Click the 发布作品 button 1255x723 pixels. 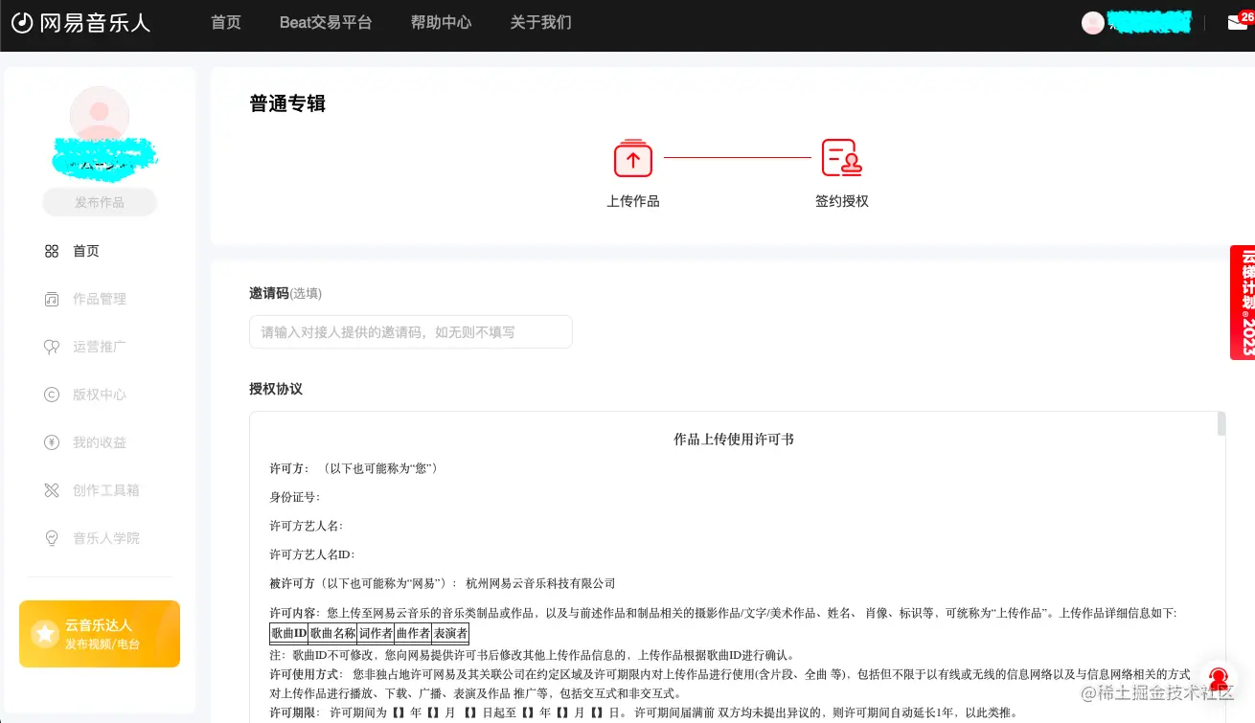click(100, 202)
